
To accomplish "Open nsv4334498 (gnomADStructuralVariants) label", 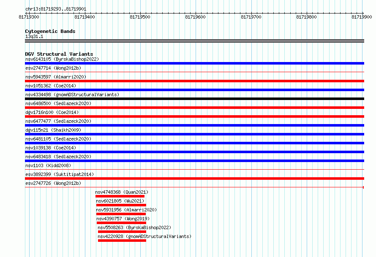I will [72, 95].
